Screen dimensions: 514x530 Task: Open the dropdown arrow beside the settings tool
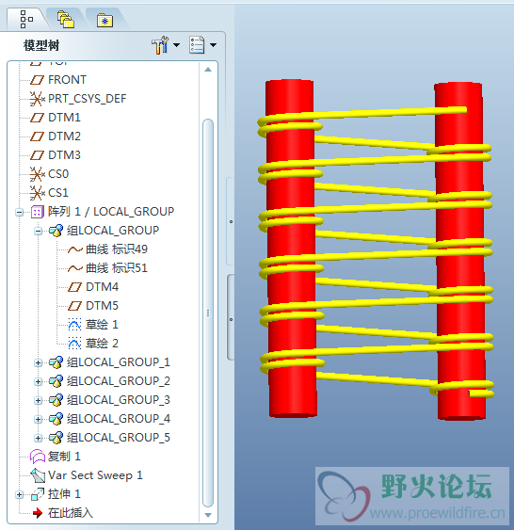(176, 44)
